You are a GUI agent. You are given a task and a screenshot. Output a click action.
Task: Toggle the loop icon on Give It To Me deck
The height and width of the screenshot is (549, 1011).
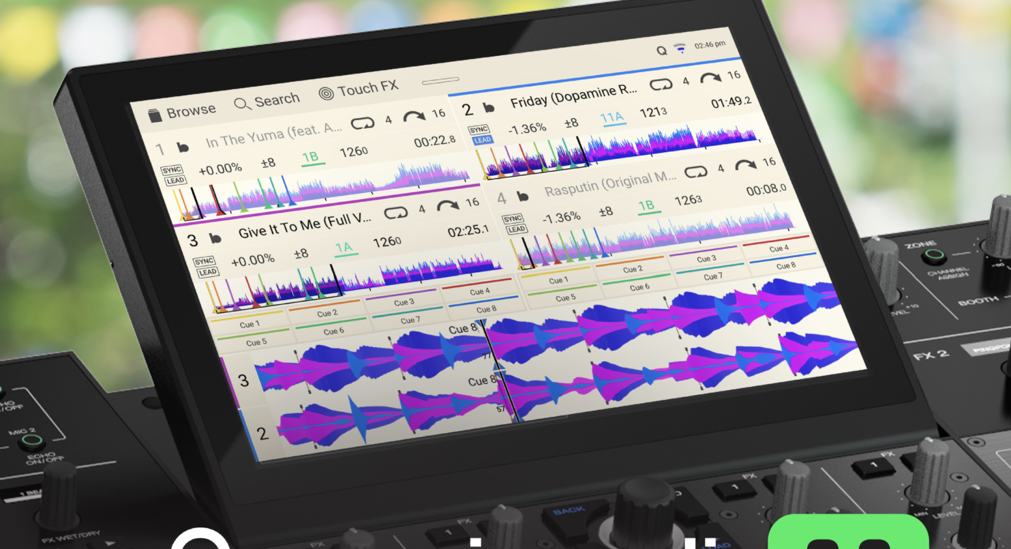(396, 213)
